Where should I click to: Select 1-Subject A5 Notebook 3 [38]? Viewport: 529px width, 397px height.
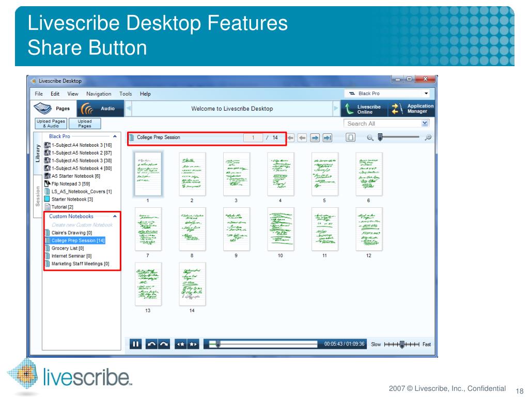(x=78, y=161)
